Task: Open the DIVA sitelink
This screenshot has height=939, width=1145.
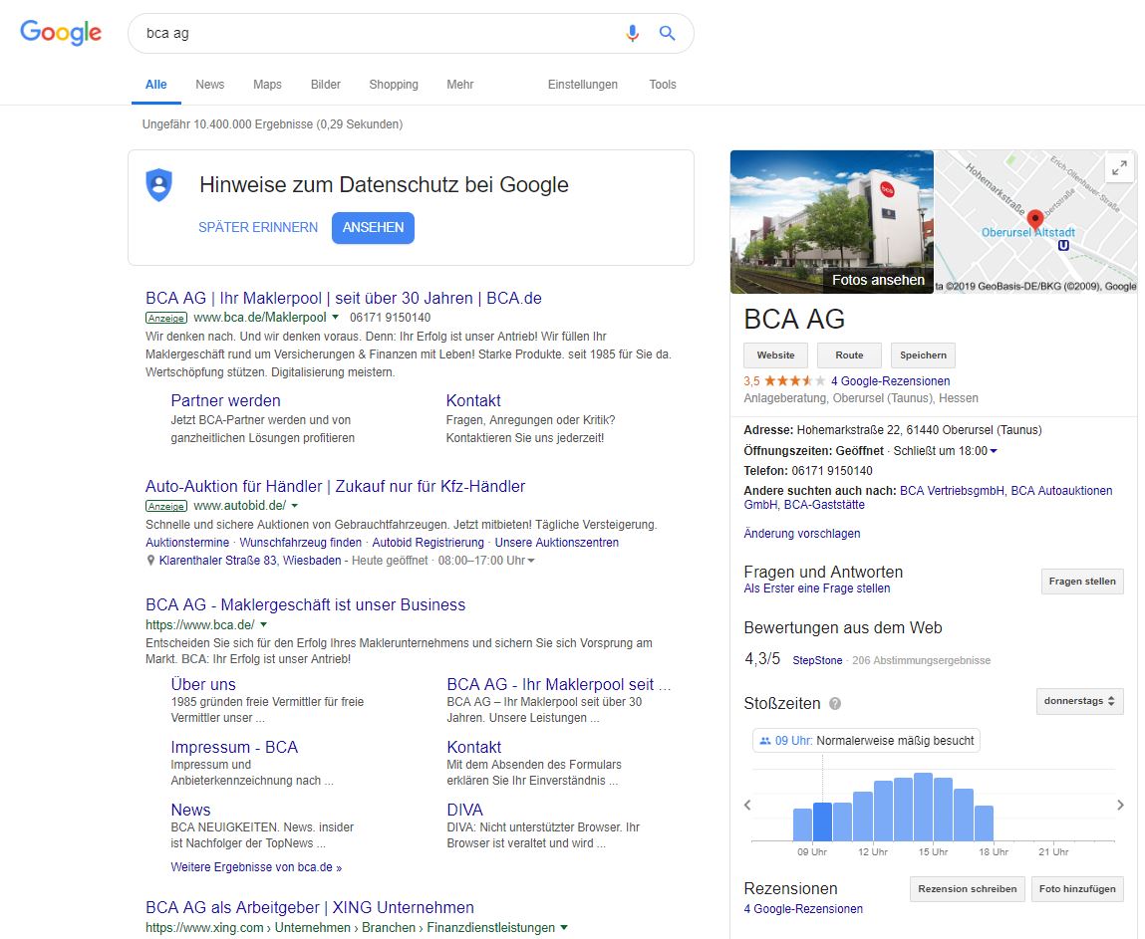Action: click(465, 810)
